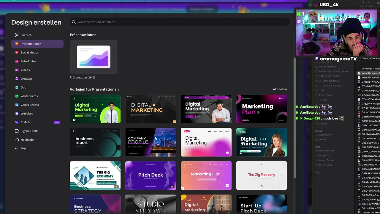Click the Hochladen cloud upload icon
380x214 pixels.
pyautogui.click(x=17, y=140)
